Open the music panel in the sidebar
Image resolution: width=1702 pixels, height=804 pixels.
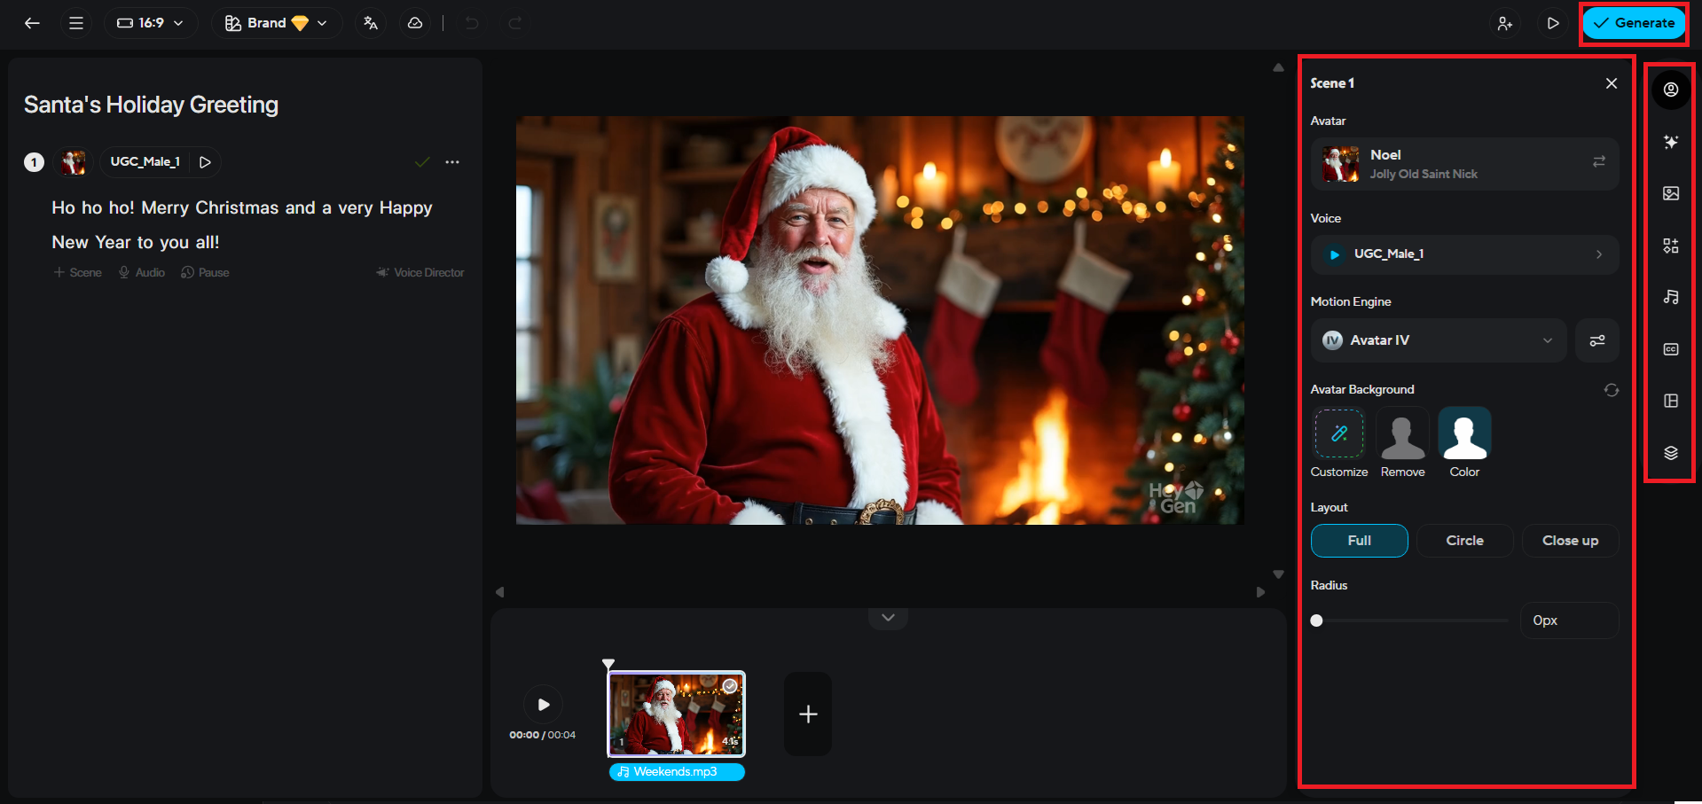click(x=1671, y=297)
